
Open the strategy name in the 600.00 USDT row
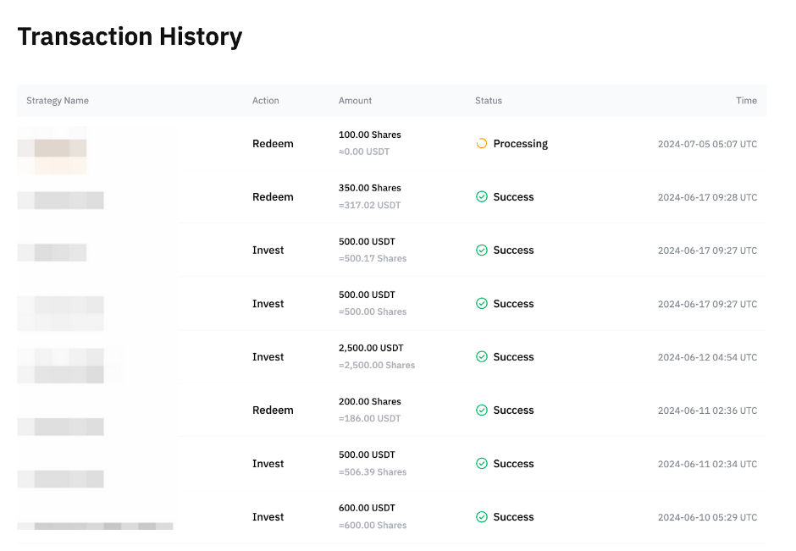[95, 525]
